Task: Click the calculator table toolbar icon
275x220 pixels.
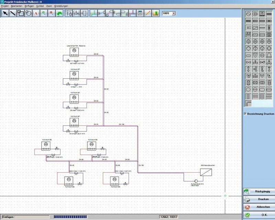Action: 140,13
